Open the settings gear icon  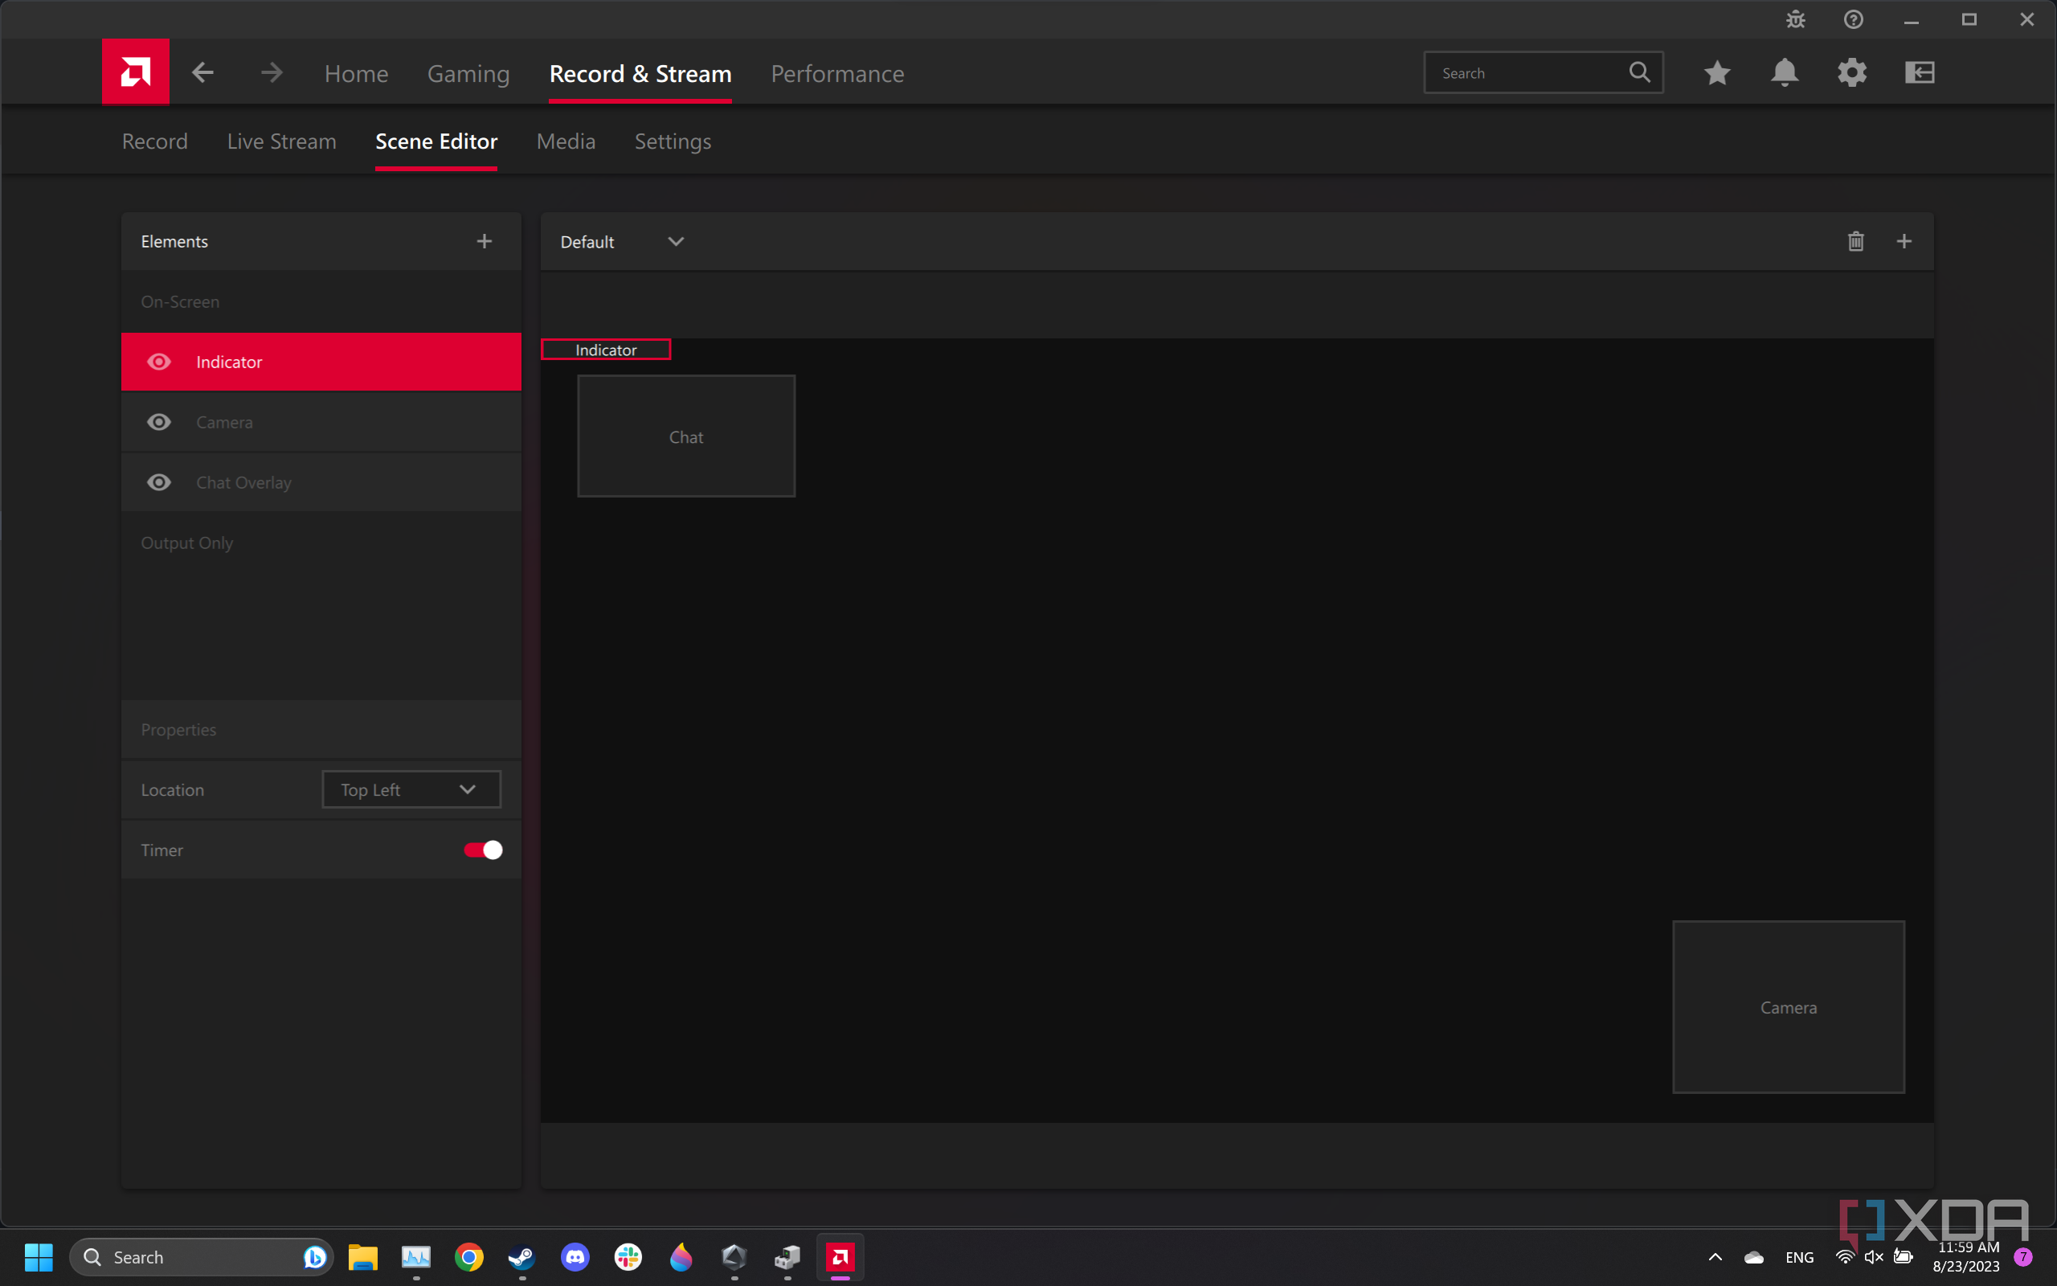(x=1852, y=73)
